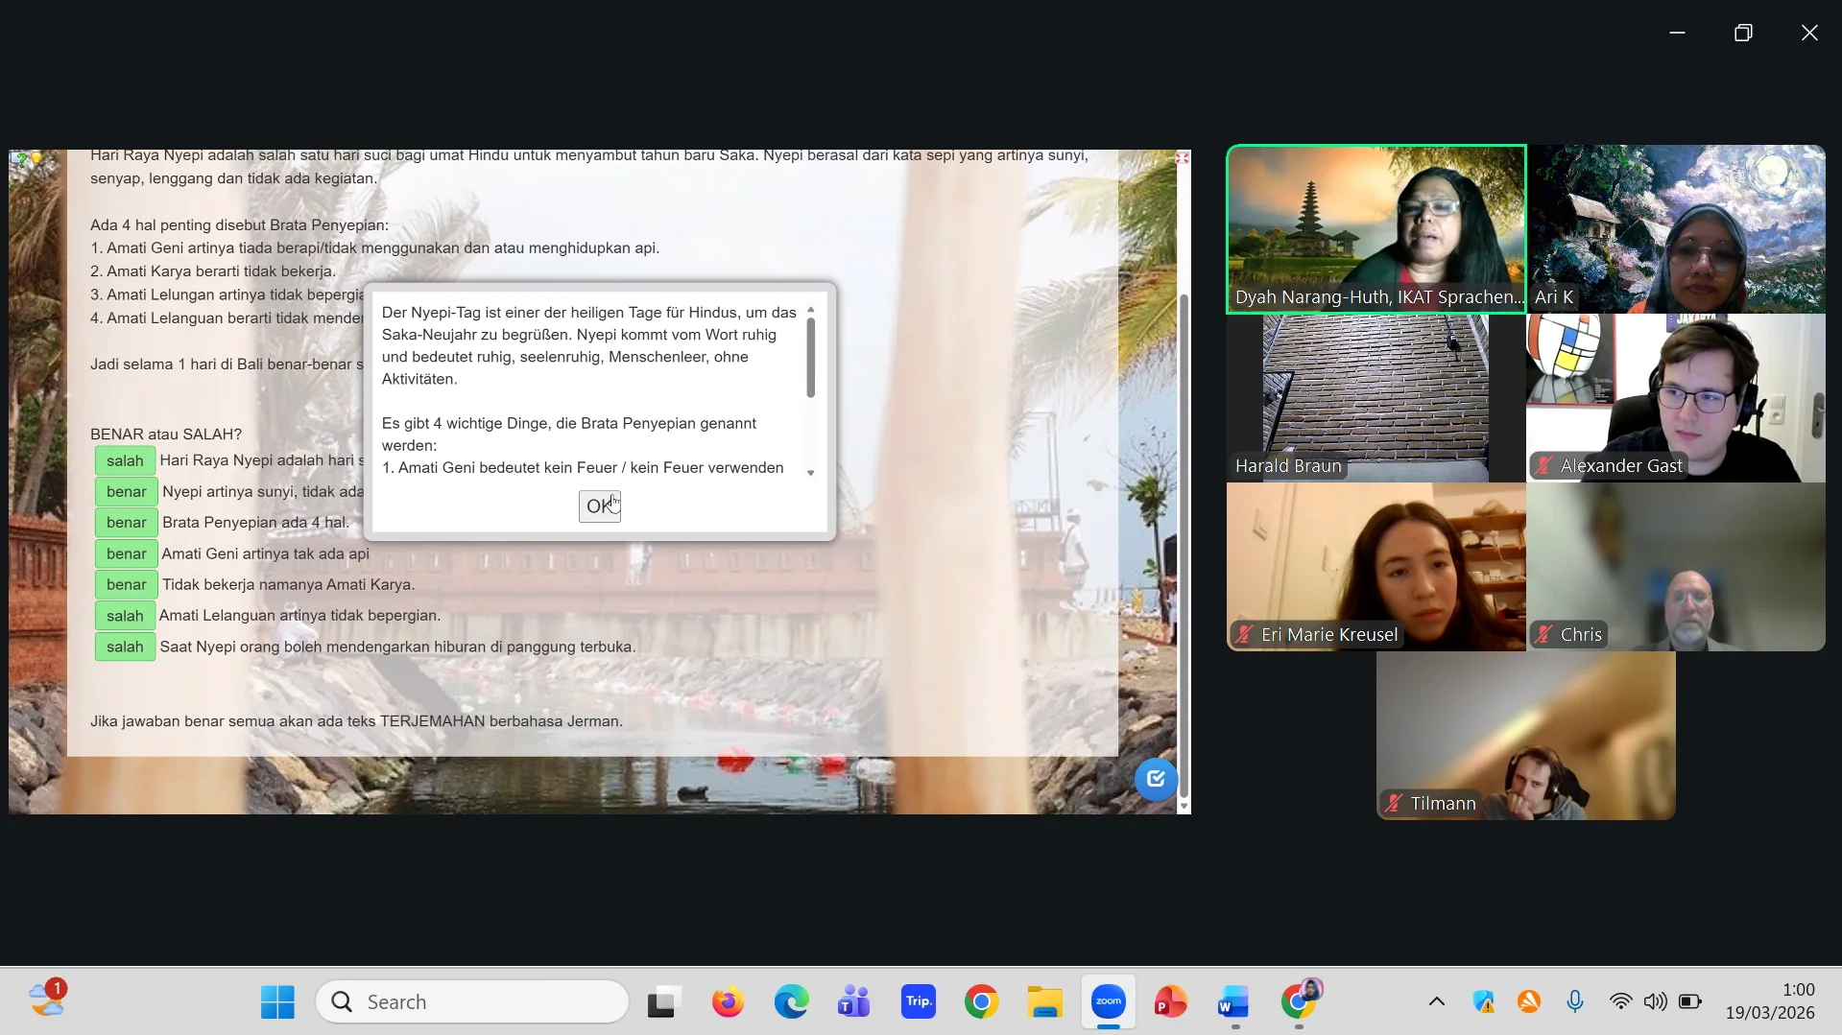Image resolution: width=1842 pixels, height=1035 pixels.
Task: Click the taskbar Search field
Action: [x=472, y=1002]
